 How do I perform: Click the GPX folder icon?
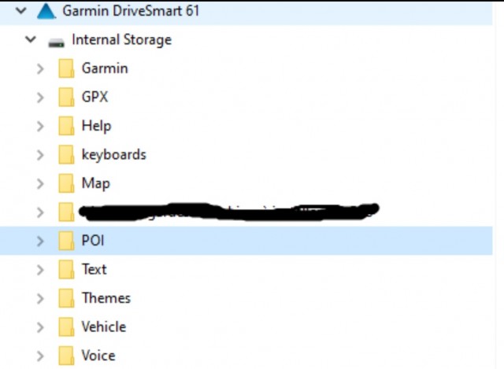click(66, 97)
